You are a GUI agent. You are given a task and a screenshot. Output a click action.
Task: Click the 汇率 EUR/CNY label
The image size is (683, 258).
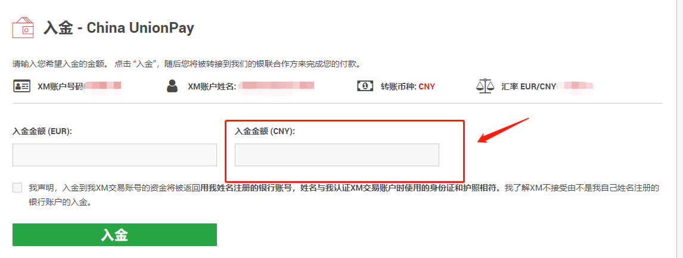pyautogui.click(x=529, y=86)
